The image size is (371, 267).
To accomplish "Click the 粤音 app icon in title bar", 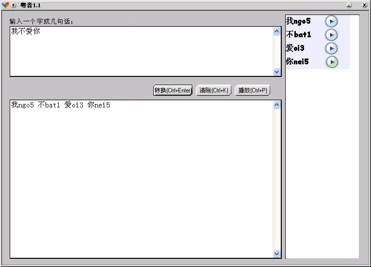I will [x=5, y=5].
